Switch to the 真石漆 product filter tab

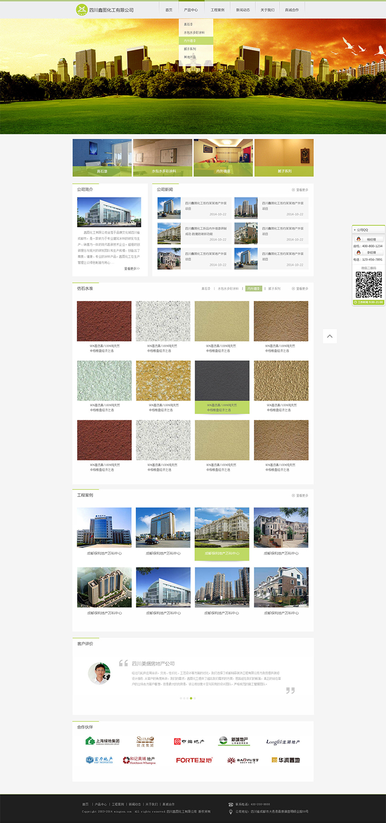(206, 289)
